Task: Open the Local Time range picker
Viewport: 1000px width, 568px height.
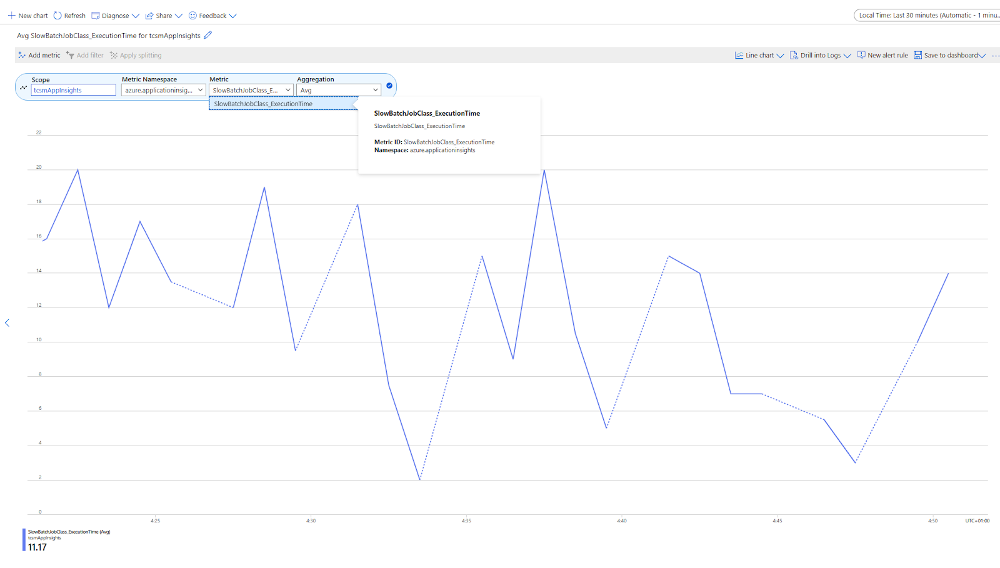Action: (927, 16)
